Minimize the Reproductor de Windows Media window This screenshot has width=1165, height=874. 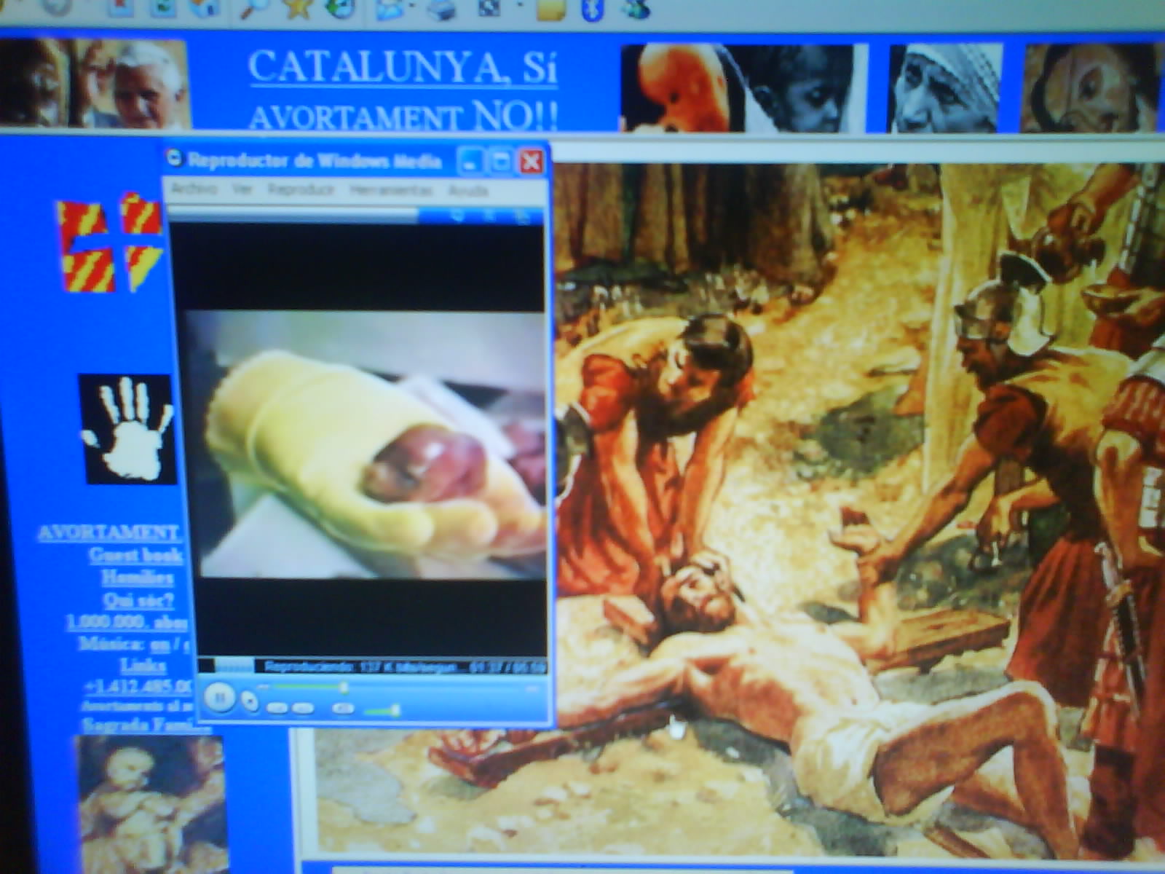[x=471, y=161]
